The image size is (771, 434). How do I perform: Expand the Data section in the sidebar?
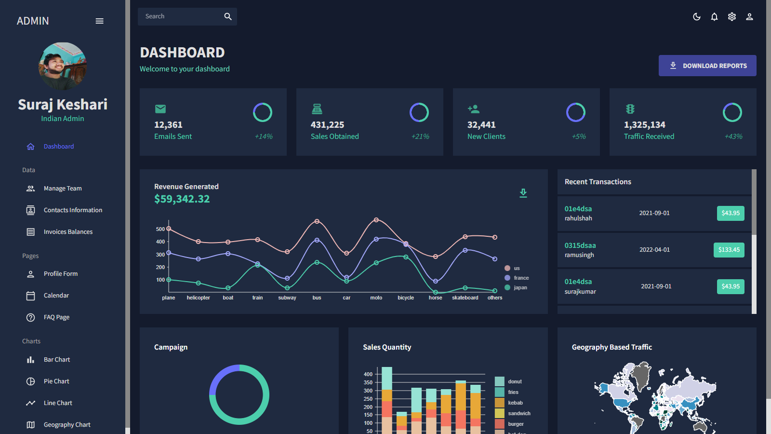pyautogui.click(x=28, y=170)
